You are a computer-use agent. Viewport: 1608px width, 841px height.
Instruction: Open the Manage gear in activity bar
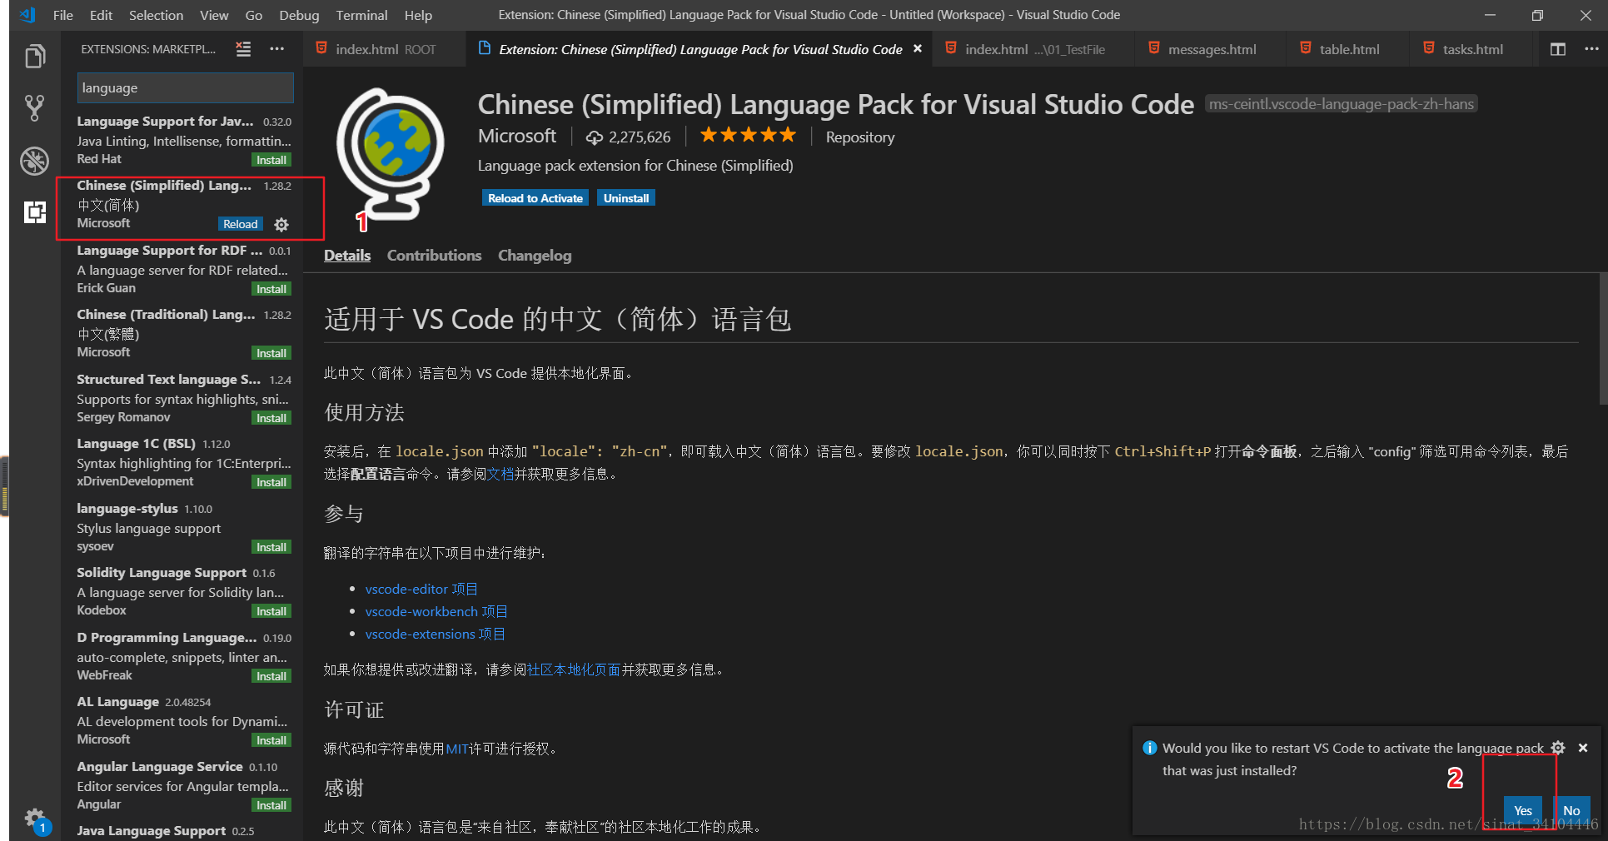click(34, 818)
